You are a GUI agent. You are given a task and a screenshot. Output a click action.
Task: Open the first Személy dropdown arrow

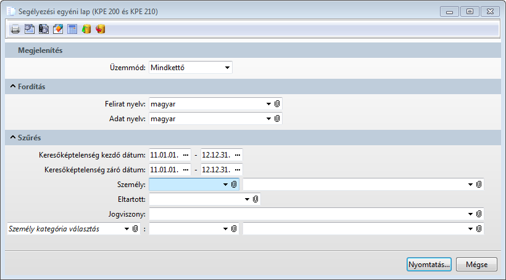click(x=226, y=185)
